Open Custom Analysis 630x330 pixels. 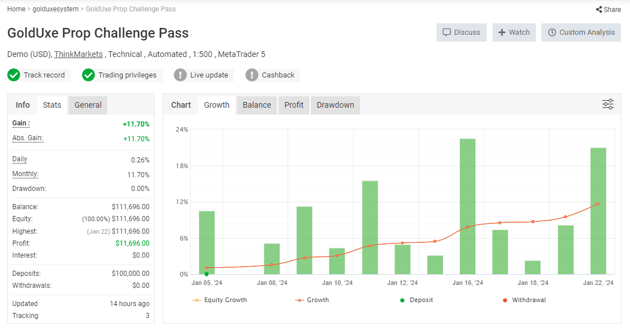click(x=581, y=32)
